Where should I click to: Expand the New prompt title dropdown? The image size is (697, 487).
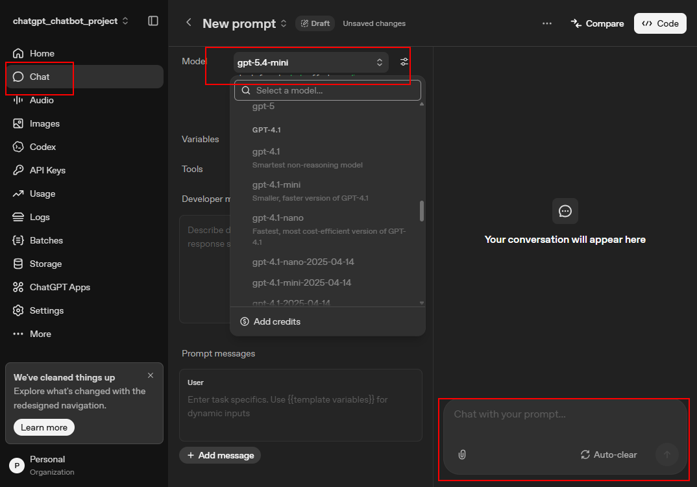coord(284,23)
